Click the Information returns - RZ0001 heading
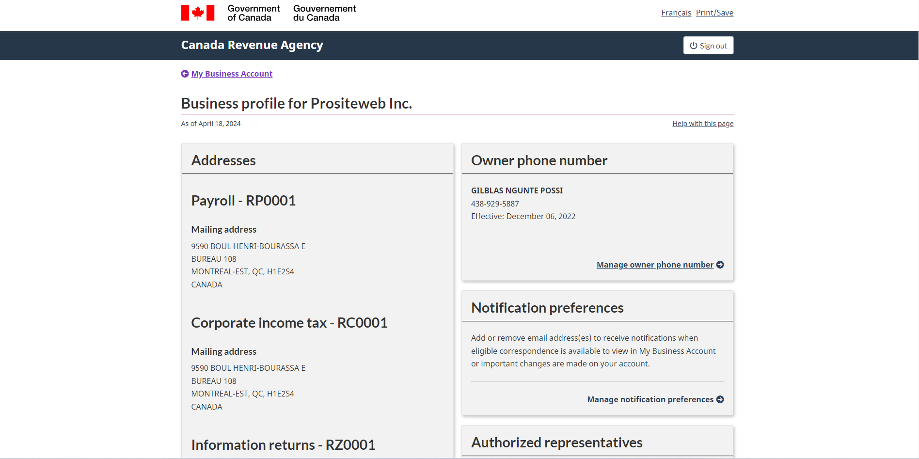Viewport: 919px width, 459px height. coord(283,445)
